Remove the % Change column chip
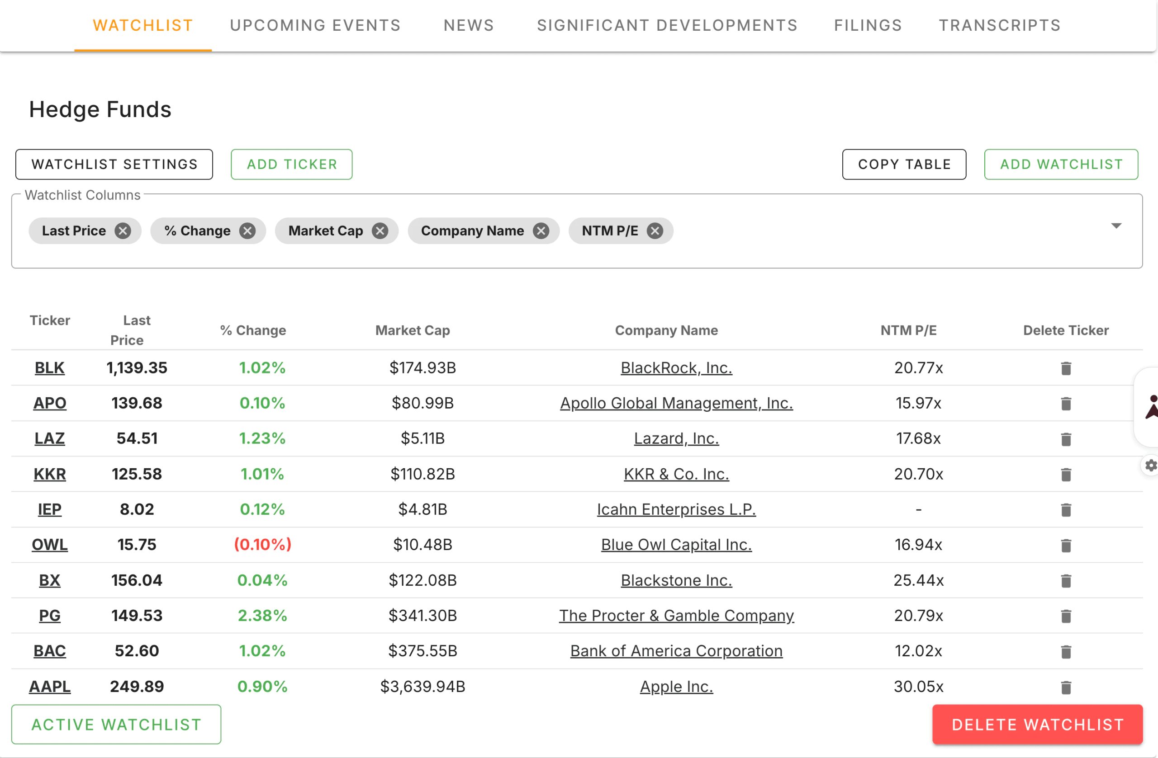1158x758 pixels. (247, 231)
